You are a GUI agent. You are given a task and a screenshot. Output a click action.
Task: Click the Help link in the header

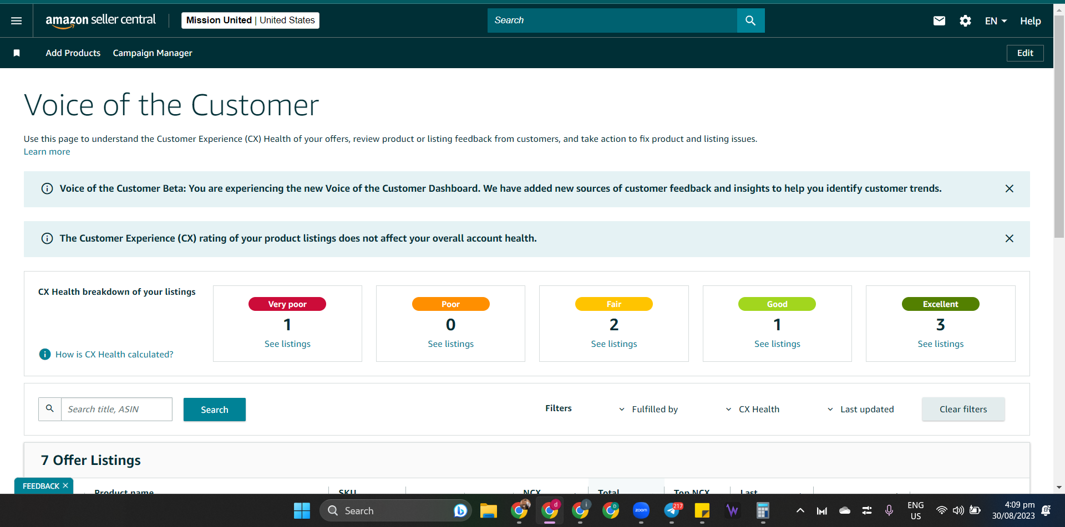coord(1031,21)
